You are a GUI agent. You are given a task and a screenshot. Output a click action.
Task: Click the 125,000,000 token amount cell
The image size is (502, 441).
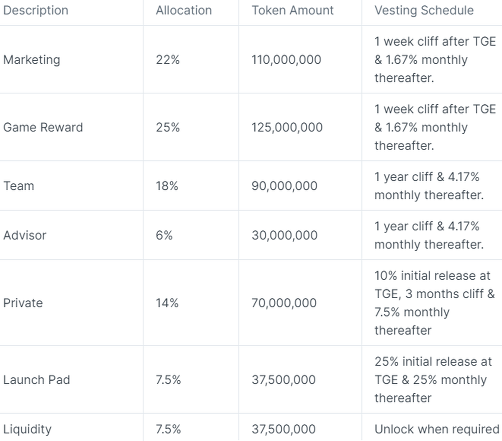tap(287, 127)
